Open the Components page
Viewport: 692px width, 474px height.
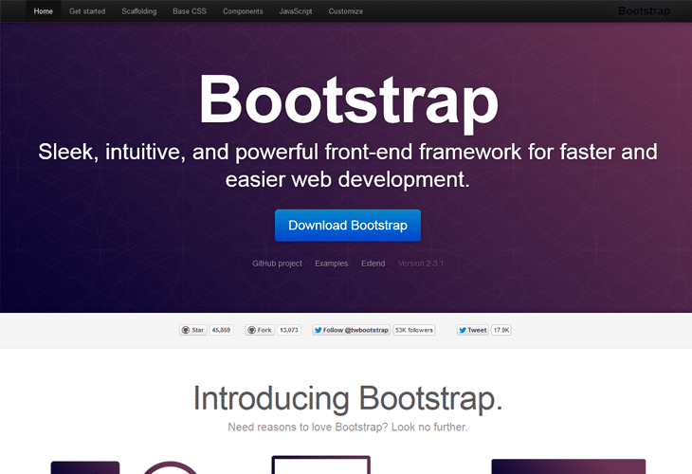pyautogui.click(x=243, y=11)
